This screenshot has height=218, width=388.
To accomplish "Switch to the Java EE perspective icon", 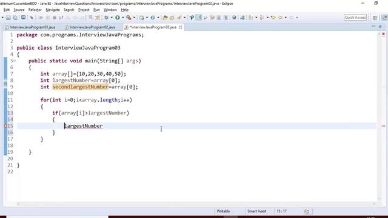I will point(384,18).
